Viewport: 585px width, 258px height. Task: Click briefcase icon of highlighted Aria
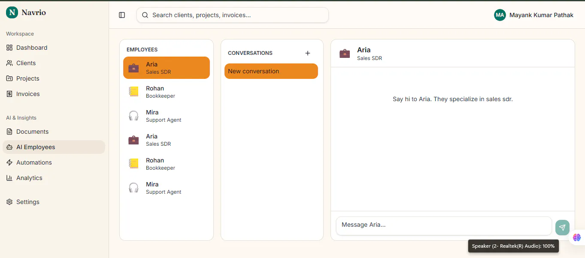[133, 68]
